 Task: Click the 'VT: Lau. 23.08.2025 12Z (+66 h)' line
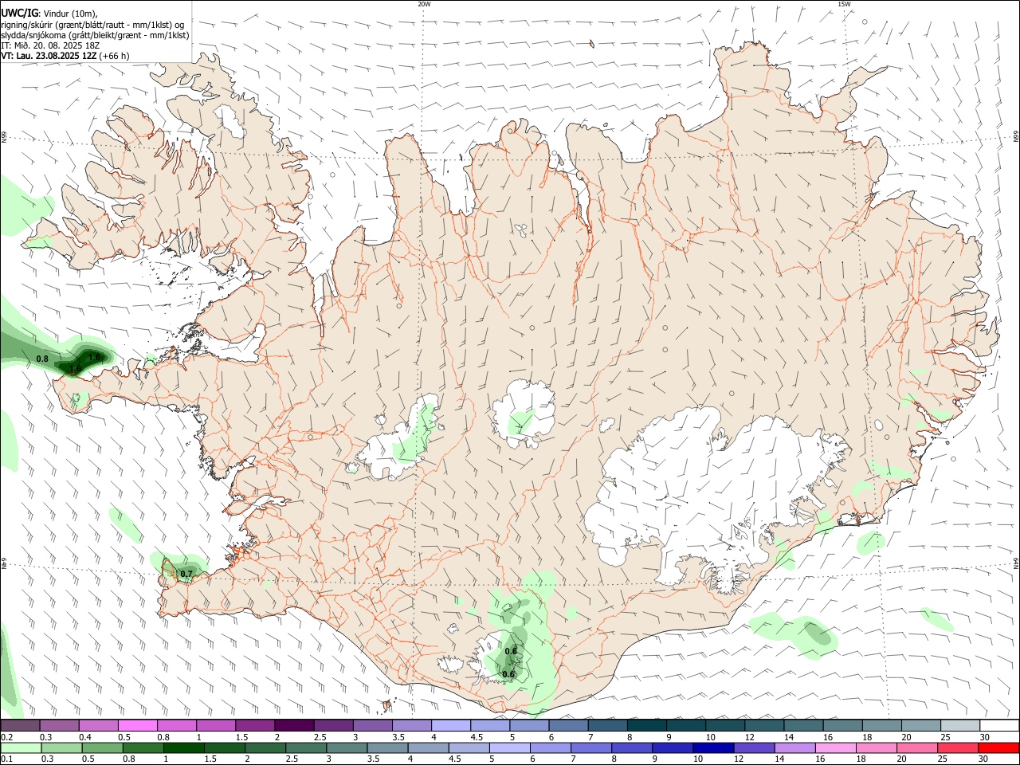pos(65,56)
